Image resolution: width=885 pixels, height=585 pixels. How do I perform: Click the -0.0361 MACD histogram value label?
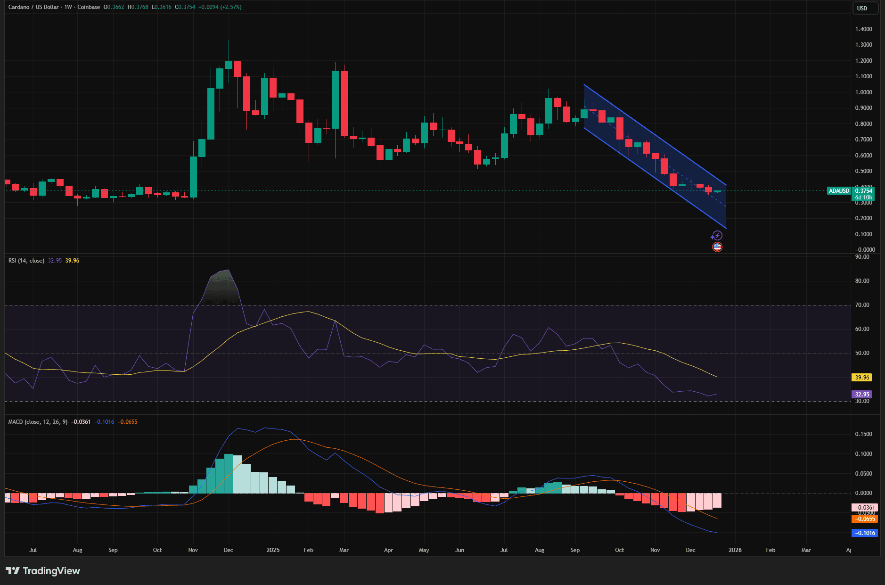click(x=865, y=508)
